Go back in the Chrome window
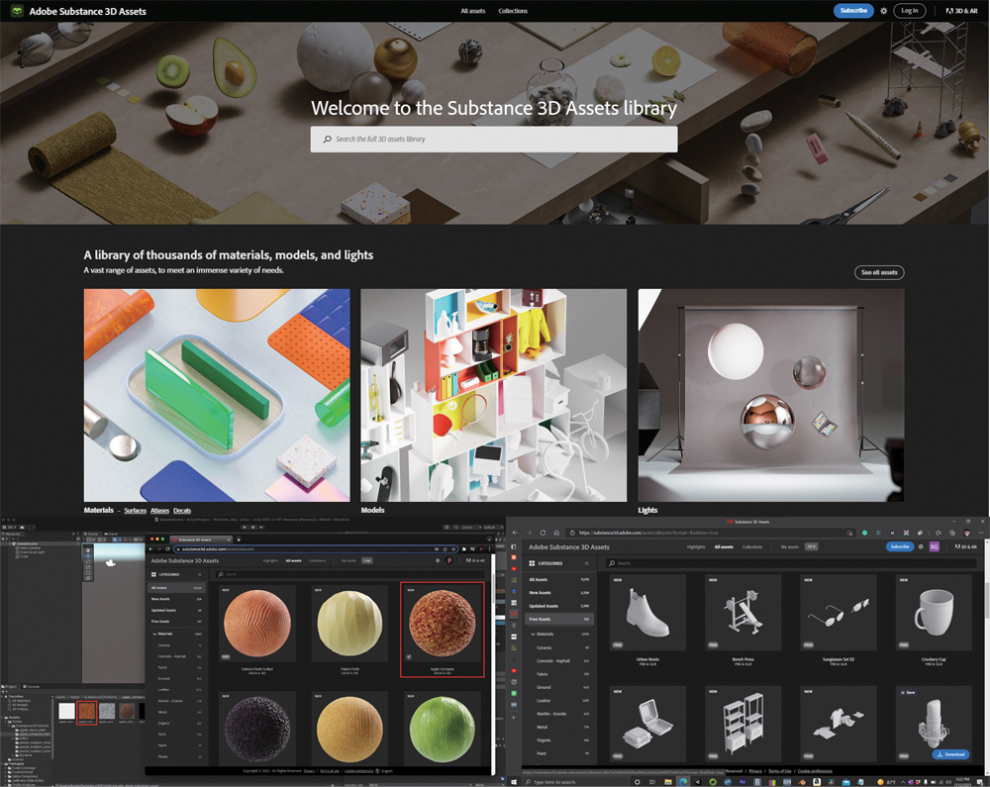 (x=151, y=549)
